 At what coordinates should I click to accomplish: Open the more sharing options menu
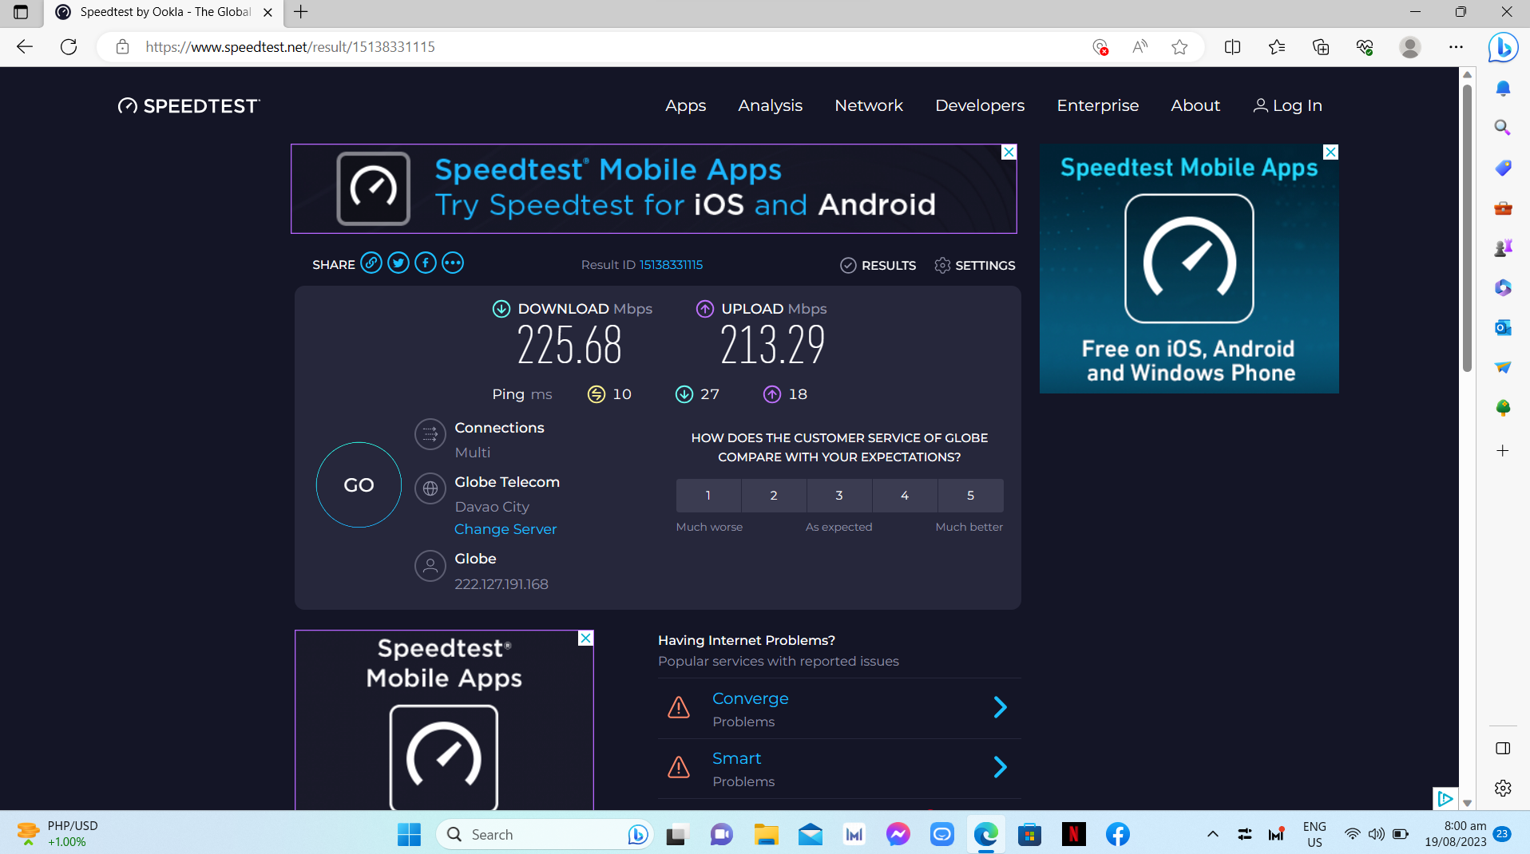click(452, 263)
